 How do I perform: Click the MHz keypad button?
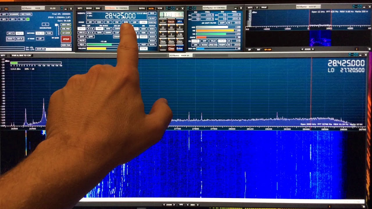[x=180, y=21]
